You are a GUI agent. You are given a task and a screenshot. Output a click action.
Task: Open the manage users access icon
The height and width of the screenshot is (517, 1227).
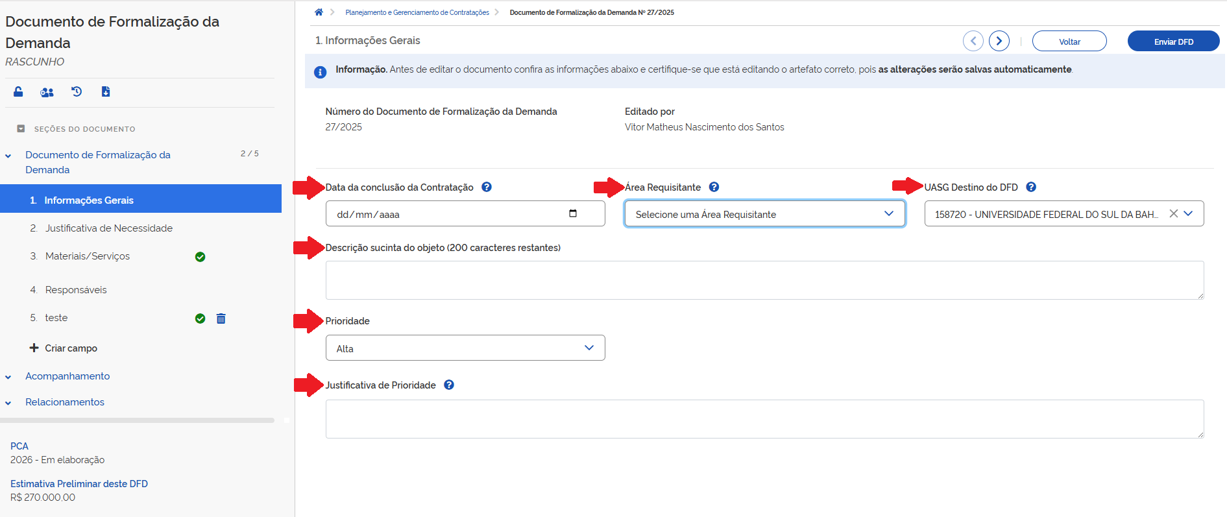pos(47,92)
